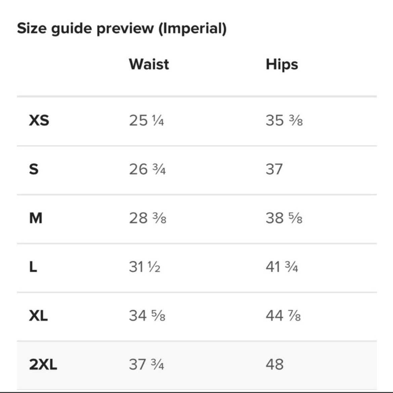Click the S hips value 37
Viewport: 393px width, 393px height.
[x=274, y=169]
